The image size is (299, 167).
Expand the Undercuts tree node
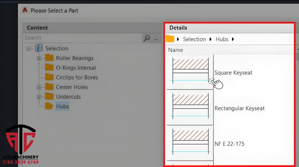[39, 97]
